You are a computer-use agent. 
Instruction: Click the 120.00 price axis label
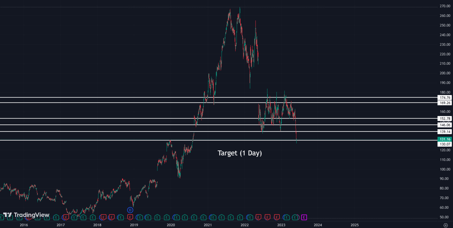pos(444,150)
